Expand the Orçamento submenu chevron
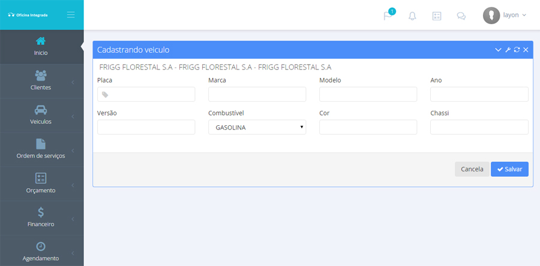This screenshot has width=540, height=266. (73, 185)
